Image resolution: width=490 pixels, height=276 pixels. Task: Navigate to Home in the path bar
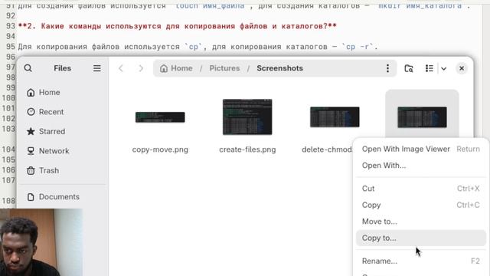tap(176, 68)
